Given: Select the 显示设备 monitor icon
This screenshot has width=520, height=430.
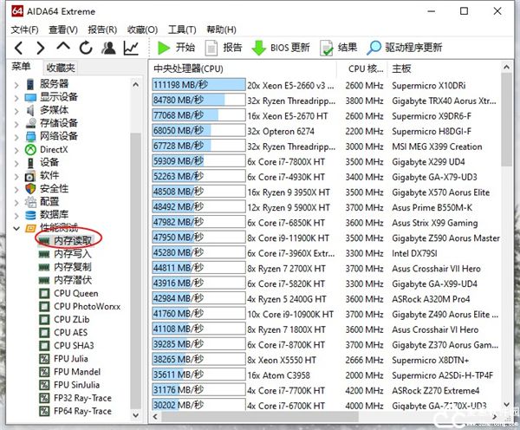Looking at the screenshot, I should [30, 98].
